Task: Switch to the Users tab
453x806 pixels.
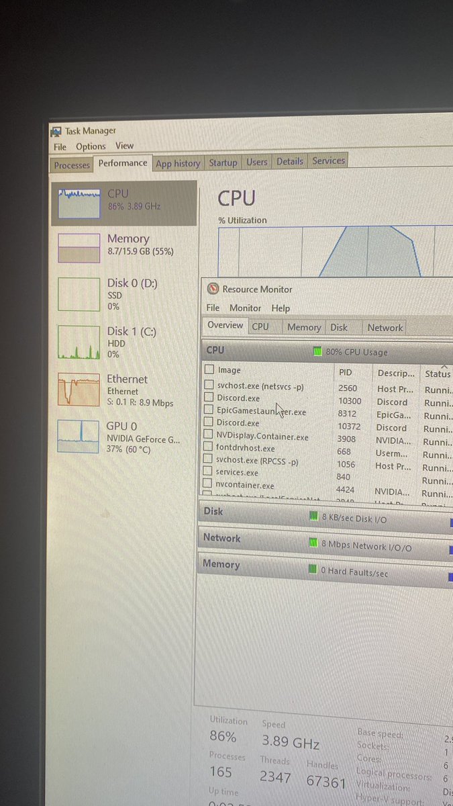Action: coord(256,162)
